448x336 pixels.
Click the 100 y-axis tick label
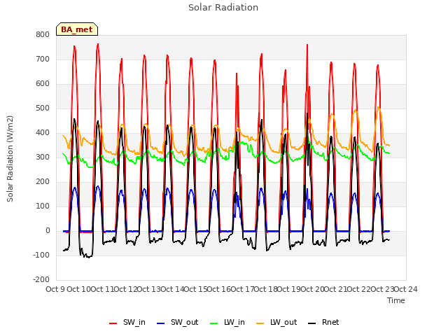[43, 206]
